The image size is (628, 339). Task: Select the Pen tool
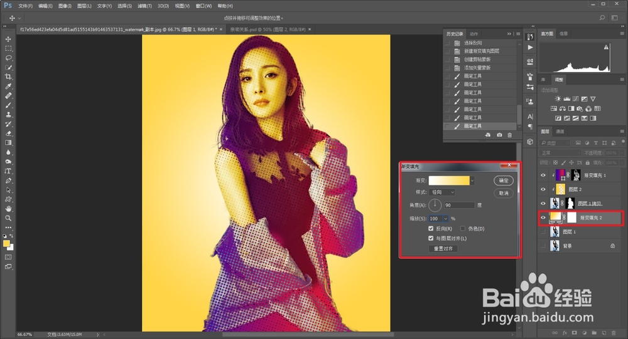(8, 180)
